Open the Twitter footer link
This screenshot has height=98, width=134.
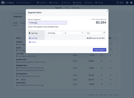[110, 95]
